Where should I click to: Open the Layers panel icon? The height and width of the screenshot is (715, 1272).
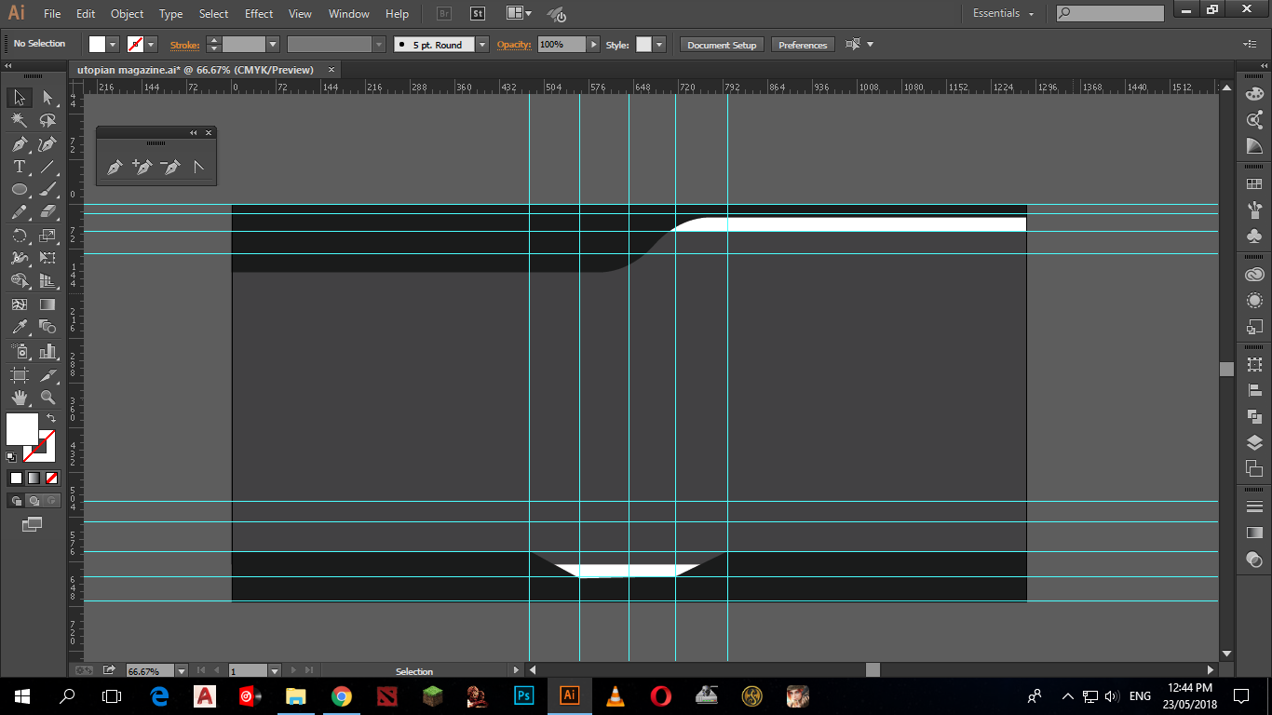click(1254, 442)
